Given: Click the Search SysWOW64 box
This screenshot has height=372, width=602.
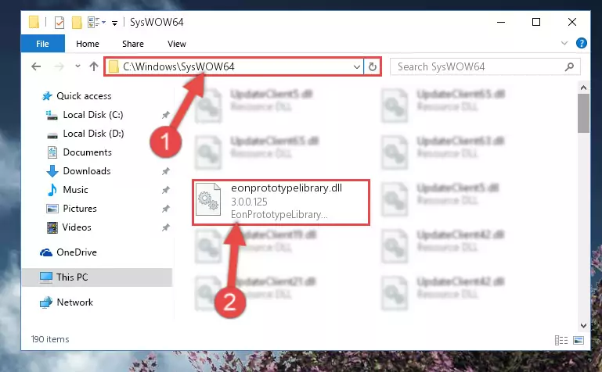Looking at the screenshot, I should (485, 67).
